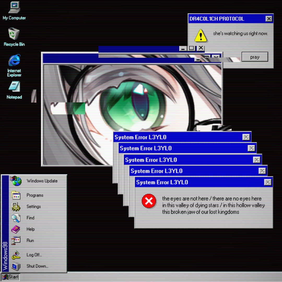Click the Windows98 vertical banner
The image size is (282, 282).
pos(5,223)
